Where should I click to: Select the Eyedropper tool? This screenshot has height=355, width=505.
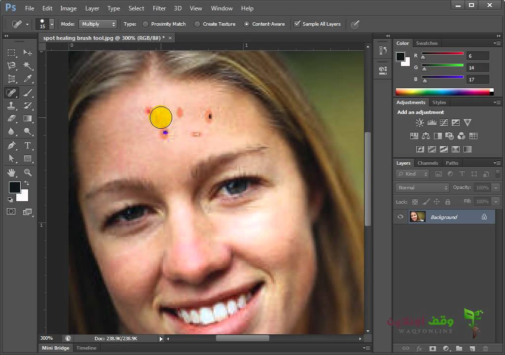[28, 79]
